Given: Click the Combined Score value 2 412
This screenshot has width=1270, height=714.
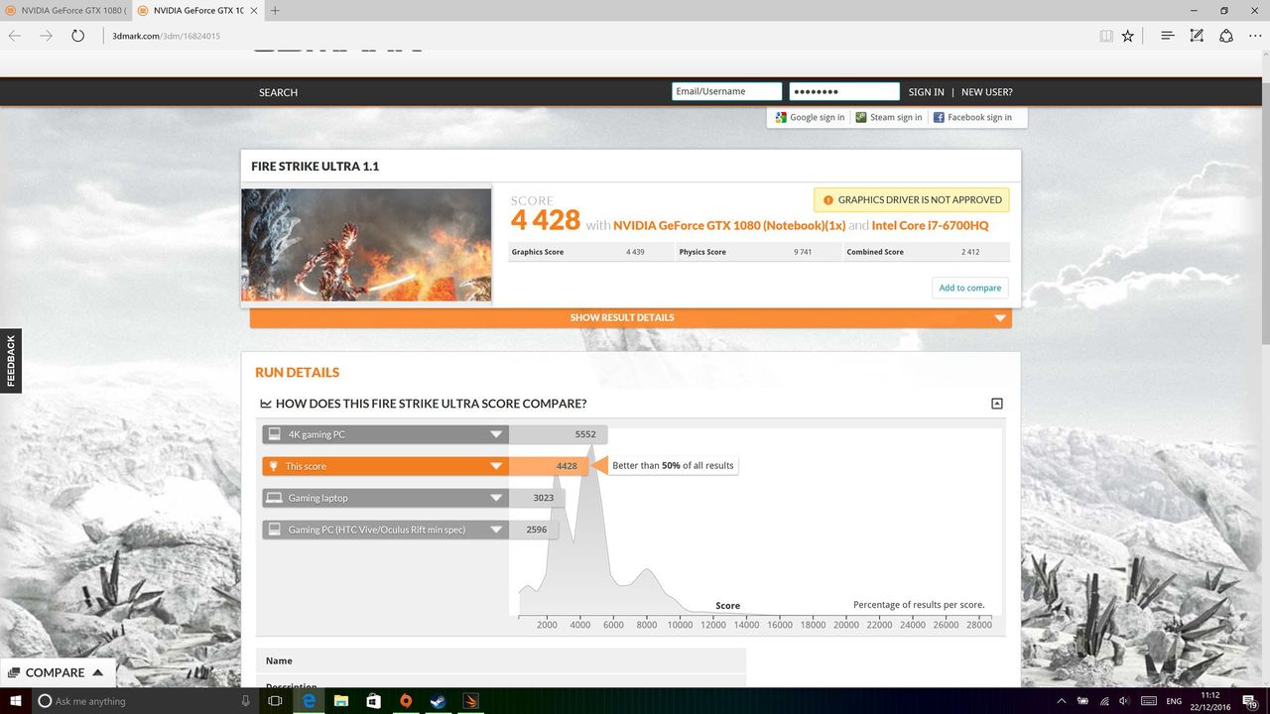Looking at the screenshot, I should point(970,252).
